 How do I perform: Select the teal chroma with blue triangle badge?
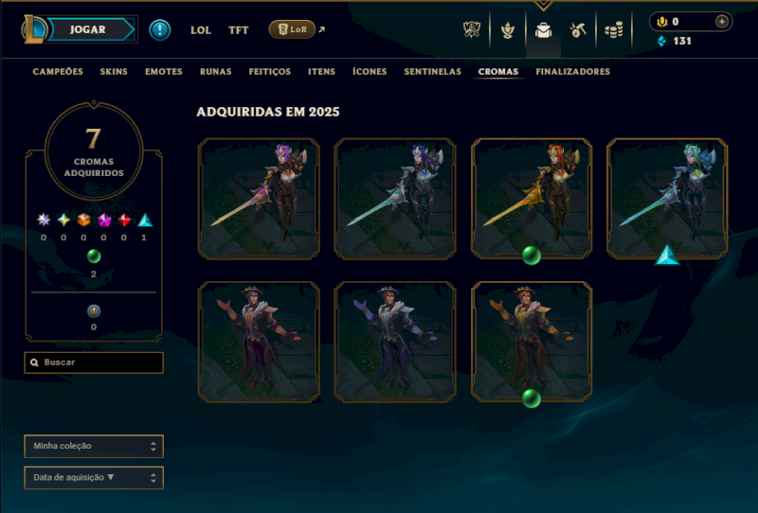[667, 199]
